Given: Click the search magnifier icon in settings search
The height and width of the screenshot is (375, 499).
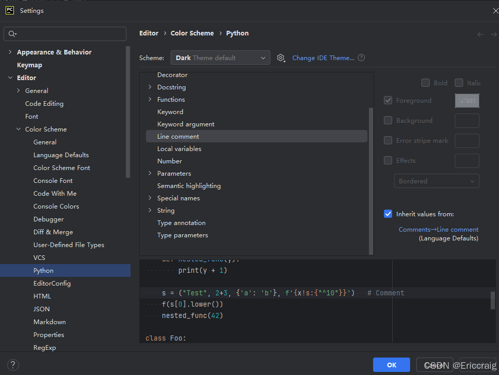Looking at the screenshot, I should [12, 34].
